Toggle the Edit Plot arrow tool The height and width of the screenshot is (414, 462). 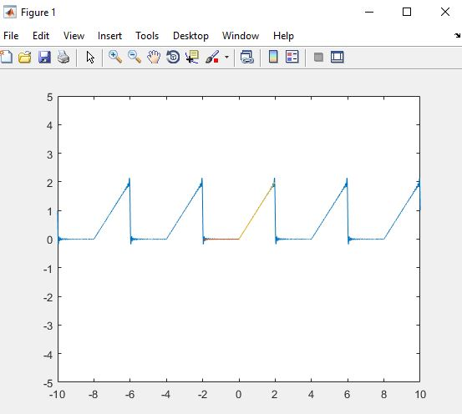click(x=90, y=57)
